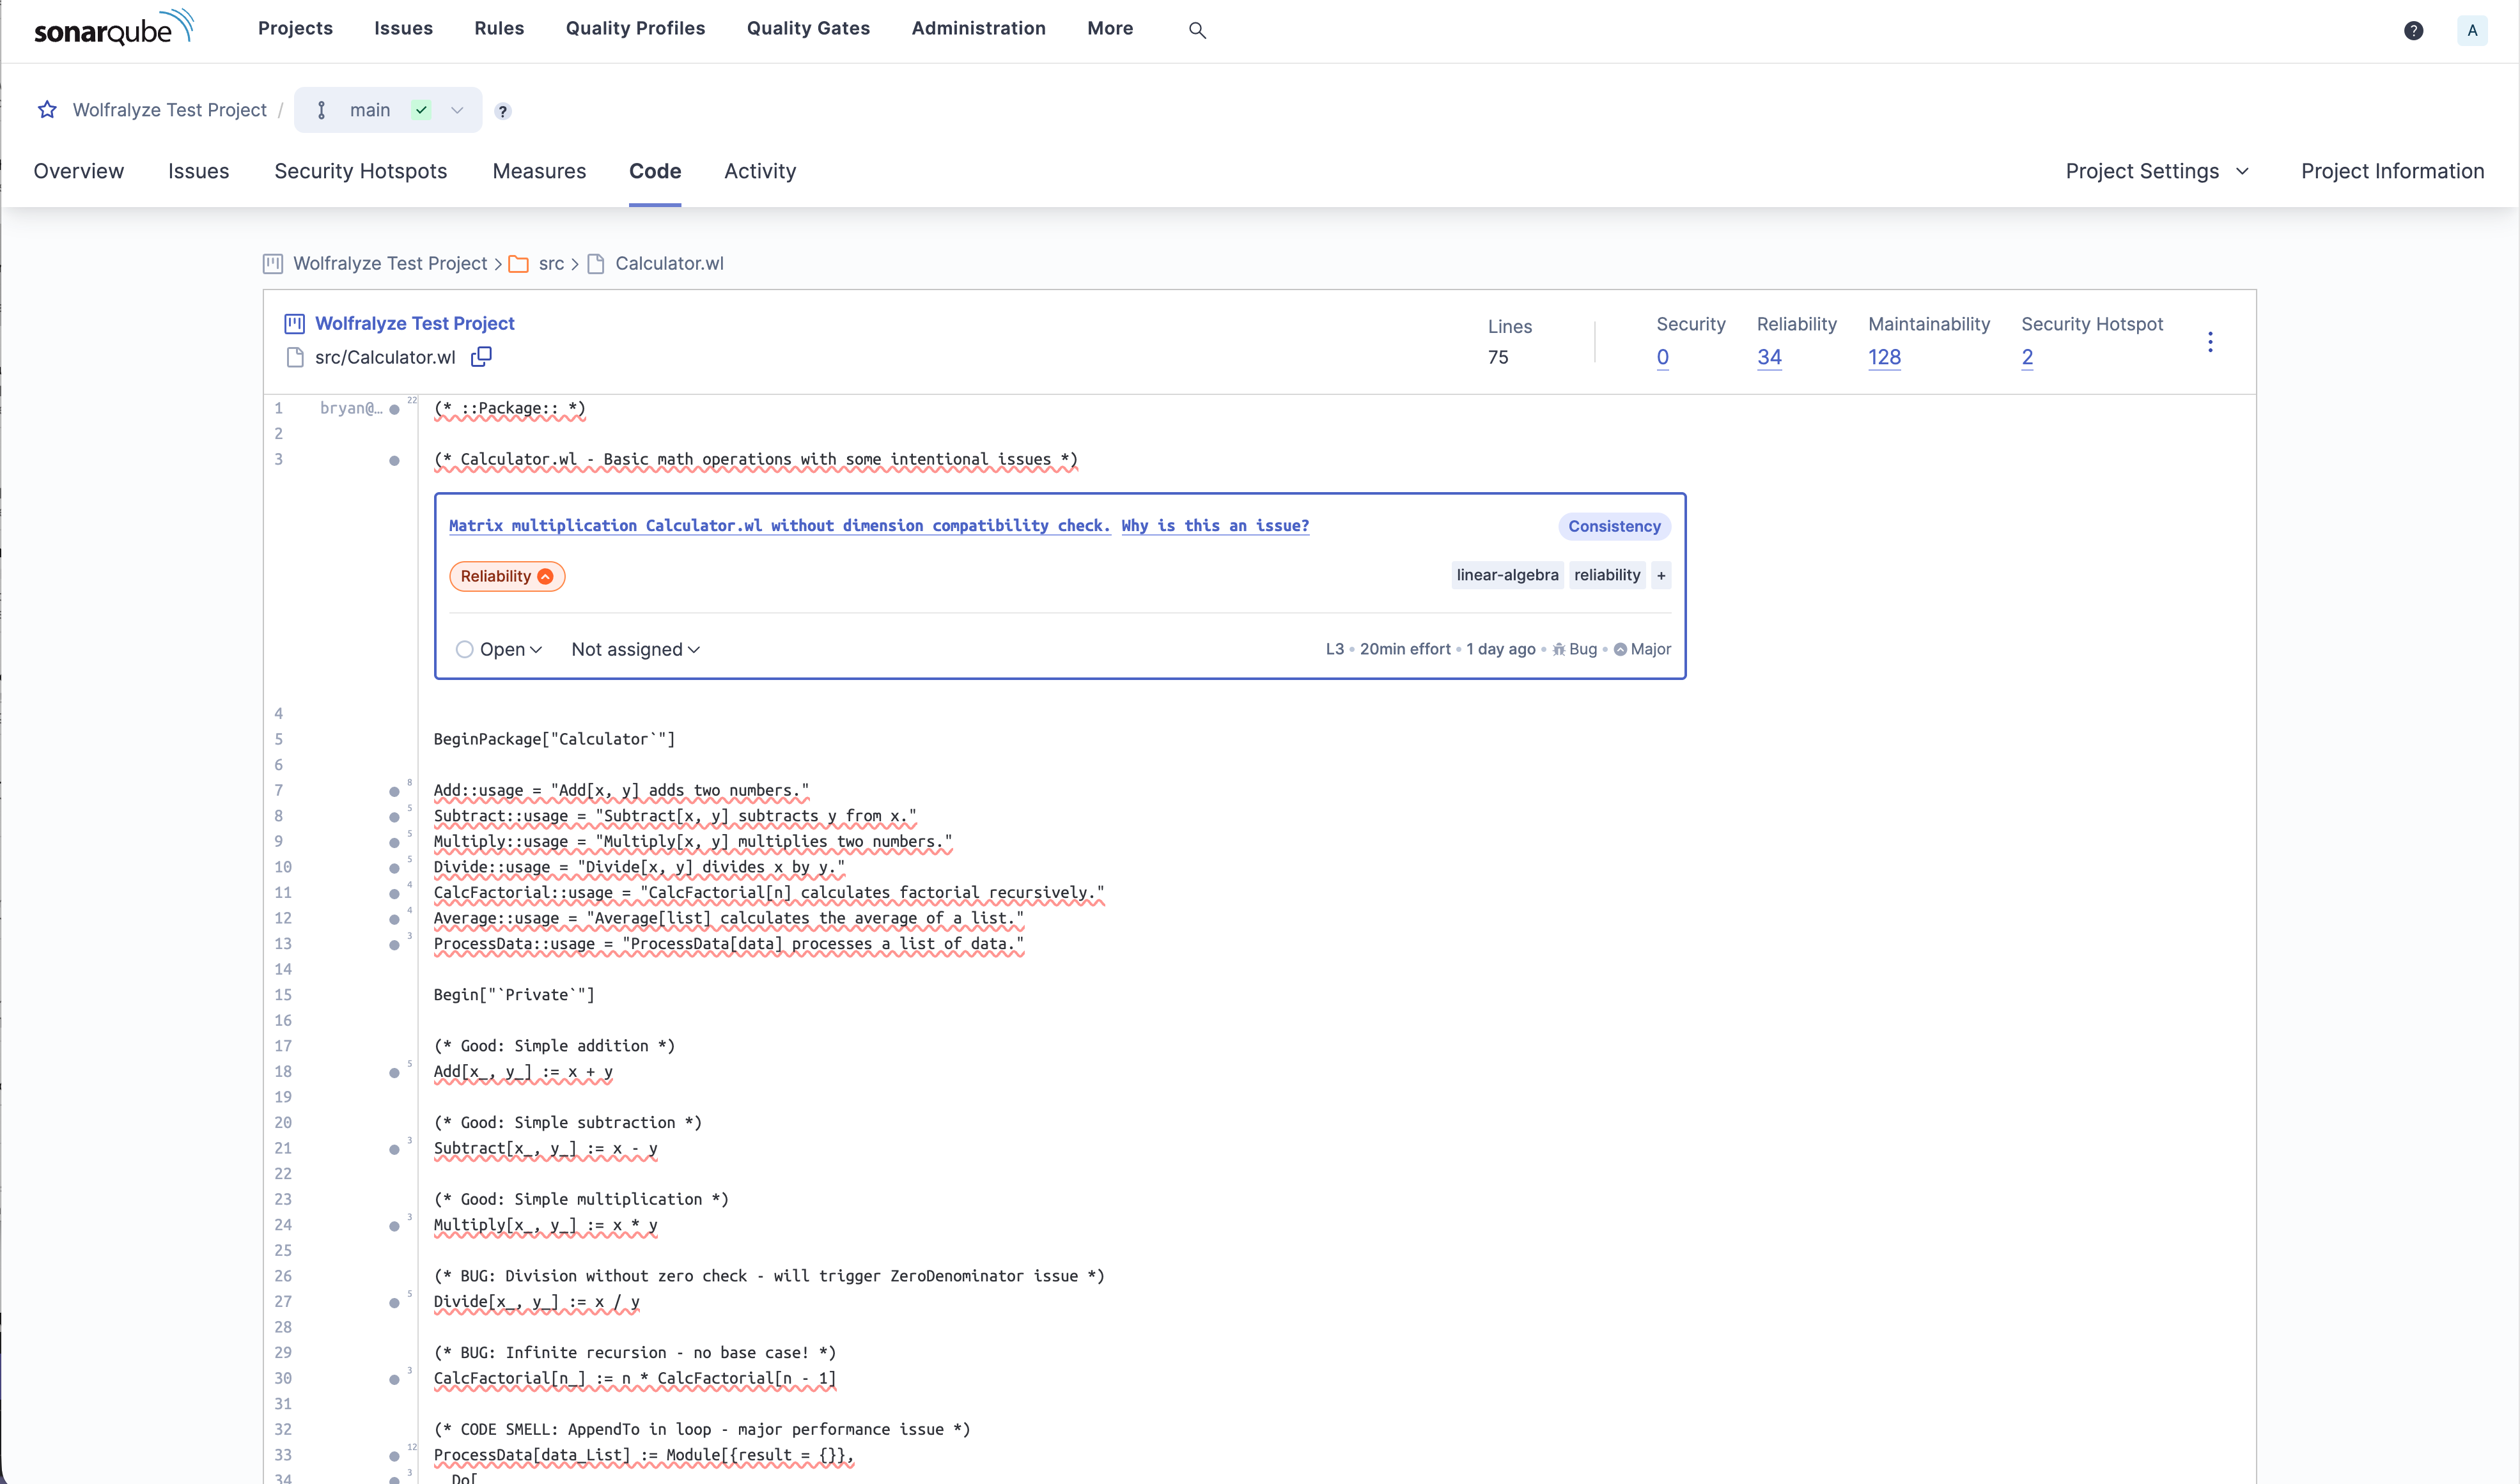
Task: Star Wolfralyze Test Project as favorite
Action: pyautogui.click(x=47, y=110)
